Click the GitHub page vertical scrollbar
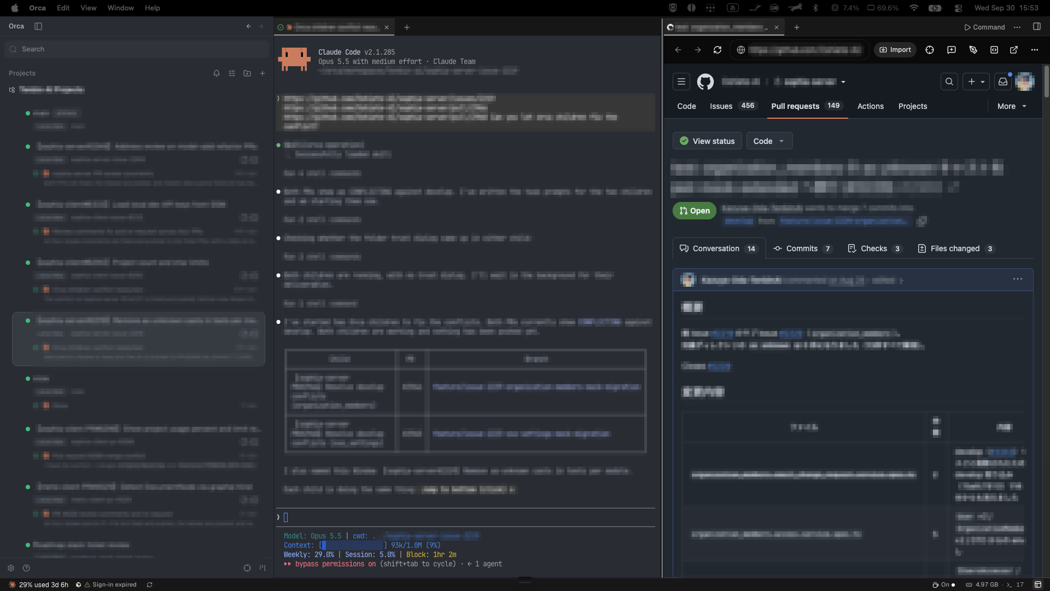 point(1046,82)
